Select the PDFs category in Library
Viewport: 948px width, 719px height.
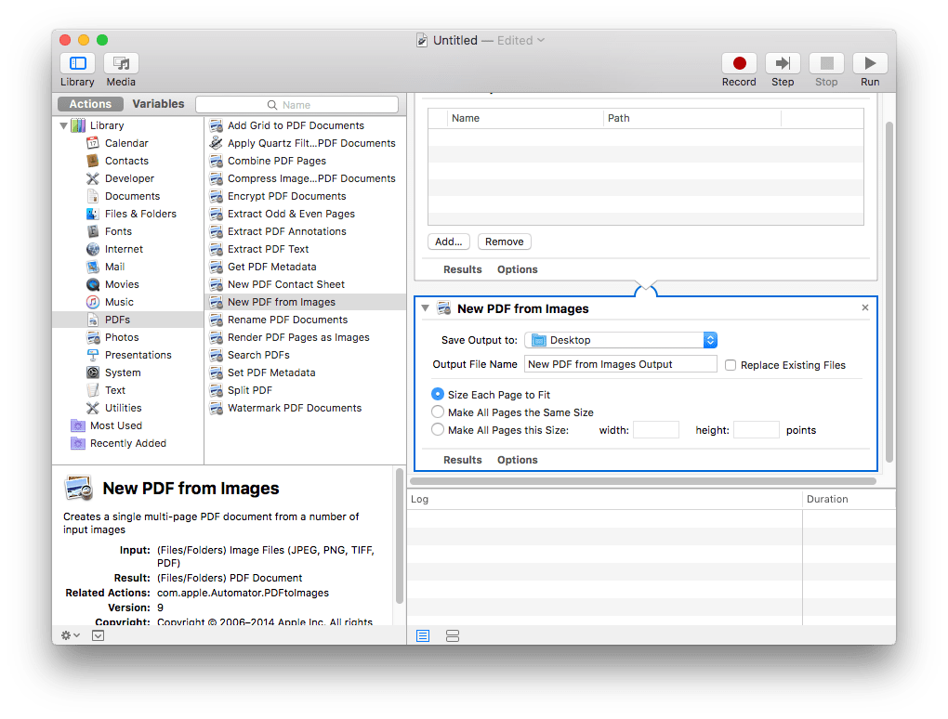(x=117, y=320)
